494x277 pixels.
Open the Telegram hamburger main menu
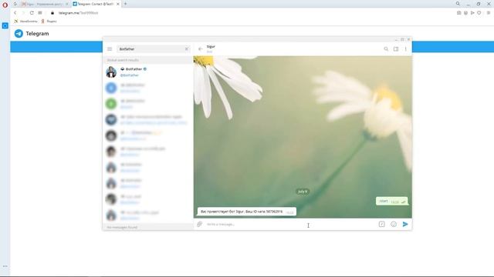[110, 49]
